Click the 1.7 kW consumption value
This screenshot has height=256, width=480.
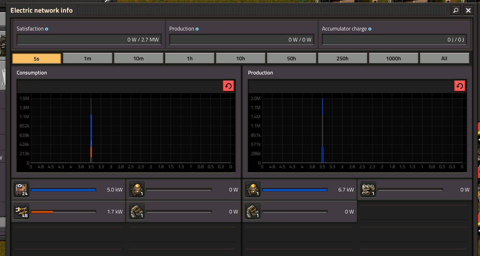115,212
